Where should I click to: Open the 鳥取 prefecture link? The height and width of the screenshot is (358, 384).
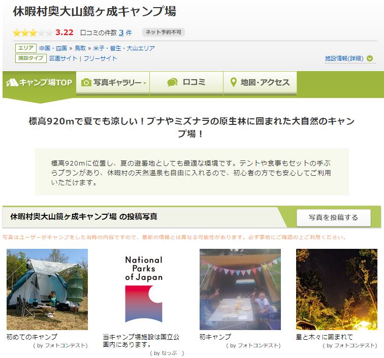(80, 48)
